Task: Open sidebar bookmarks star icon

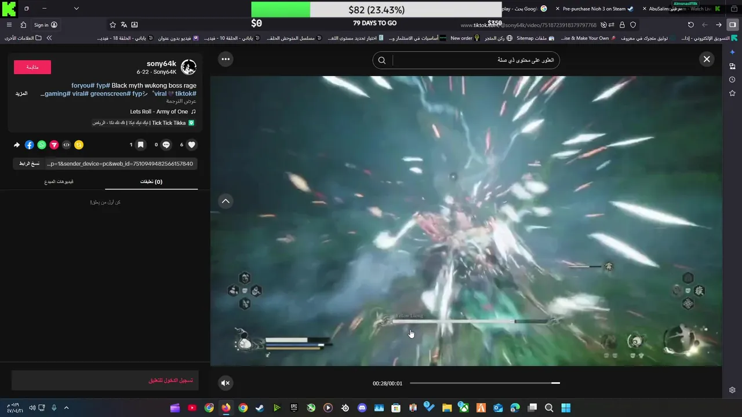Action: coord(732,93)
